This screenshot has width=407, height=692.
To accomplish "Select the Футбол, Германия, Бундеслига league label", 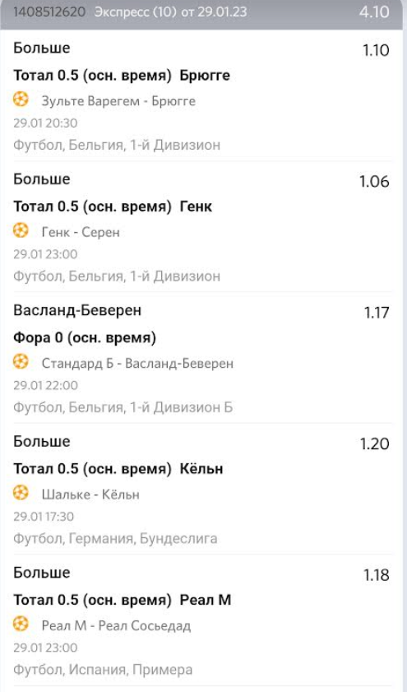I will click(115, 538).
